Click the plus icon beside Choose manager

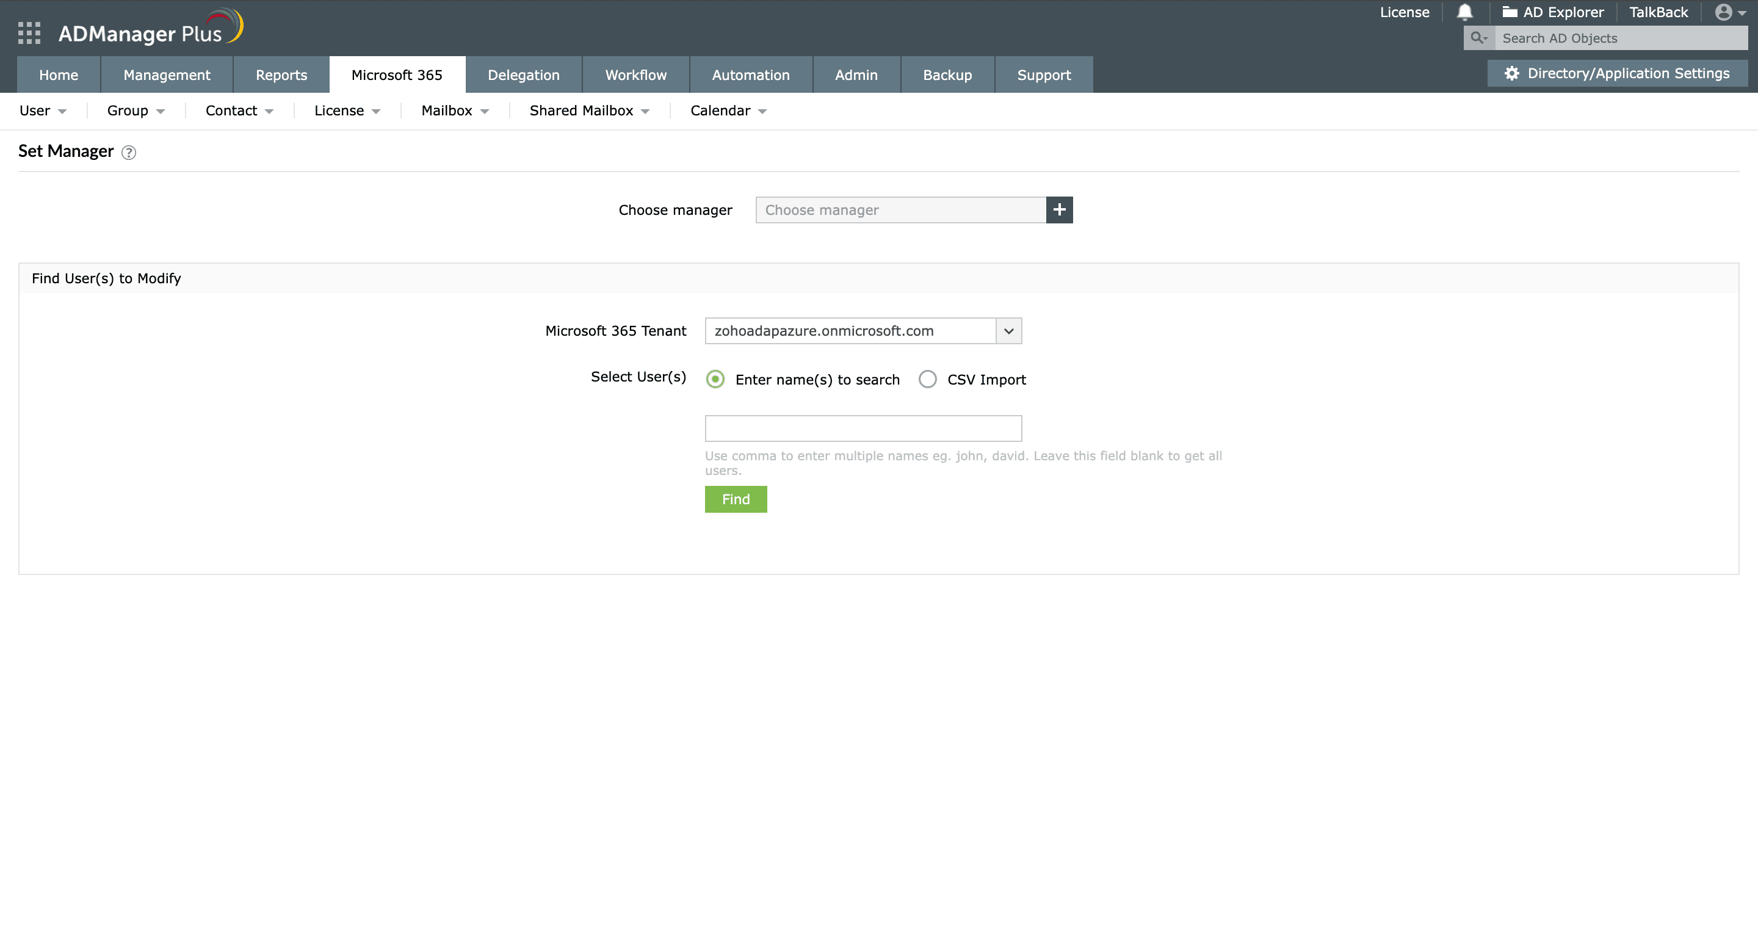click(x=1059, y=209)
